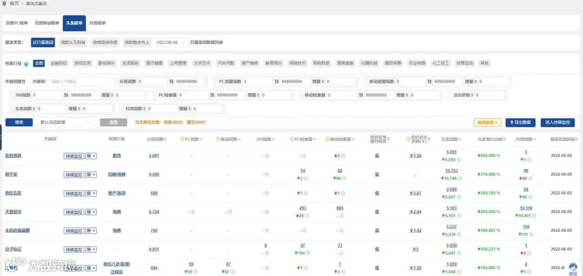Filter by 医疗健康 industry

point(154,63)
